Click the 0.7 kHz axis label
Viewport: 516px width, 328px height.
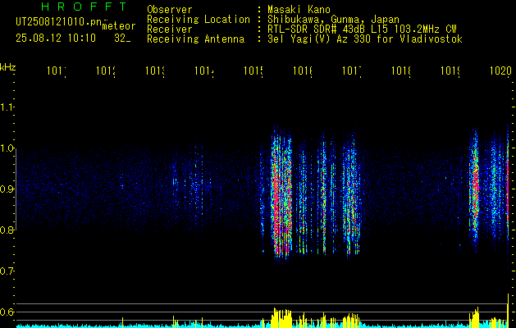click(7, 271)
